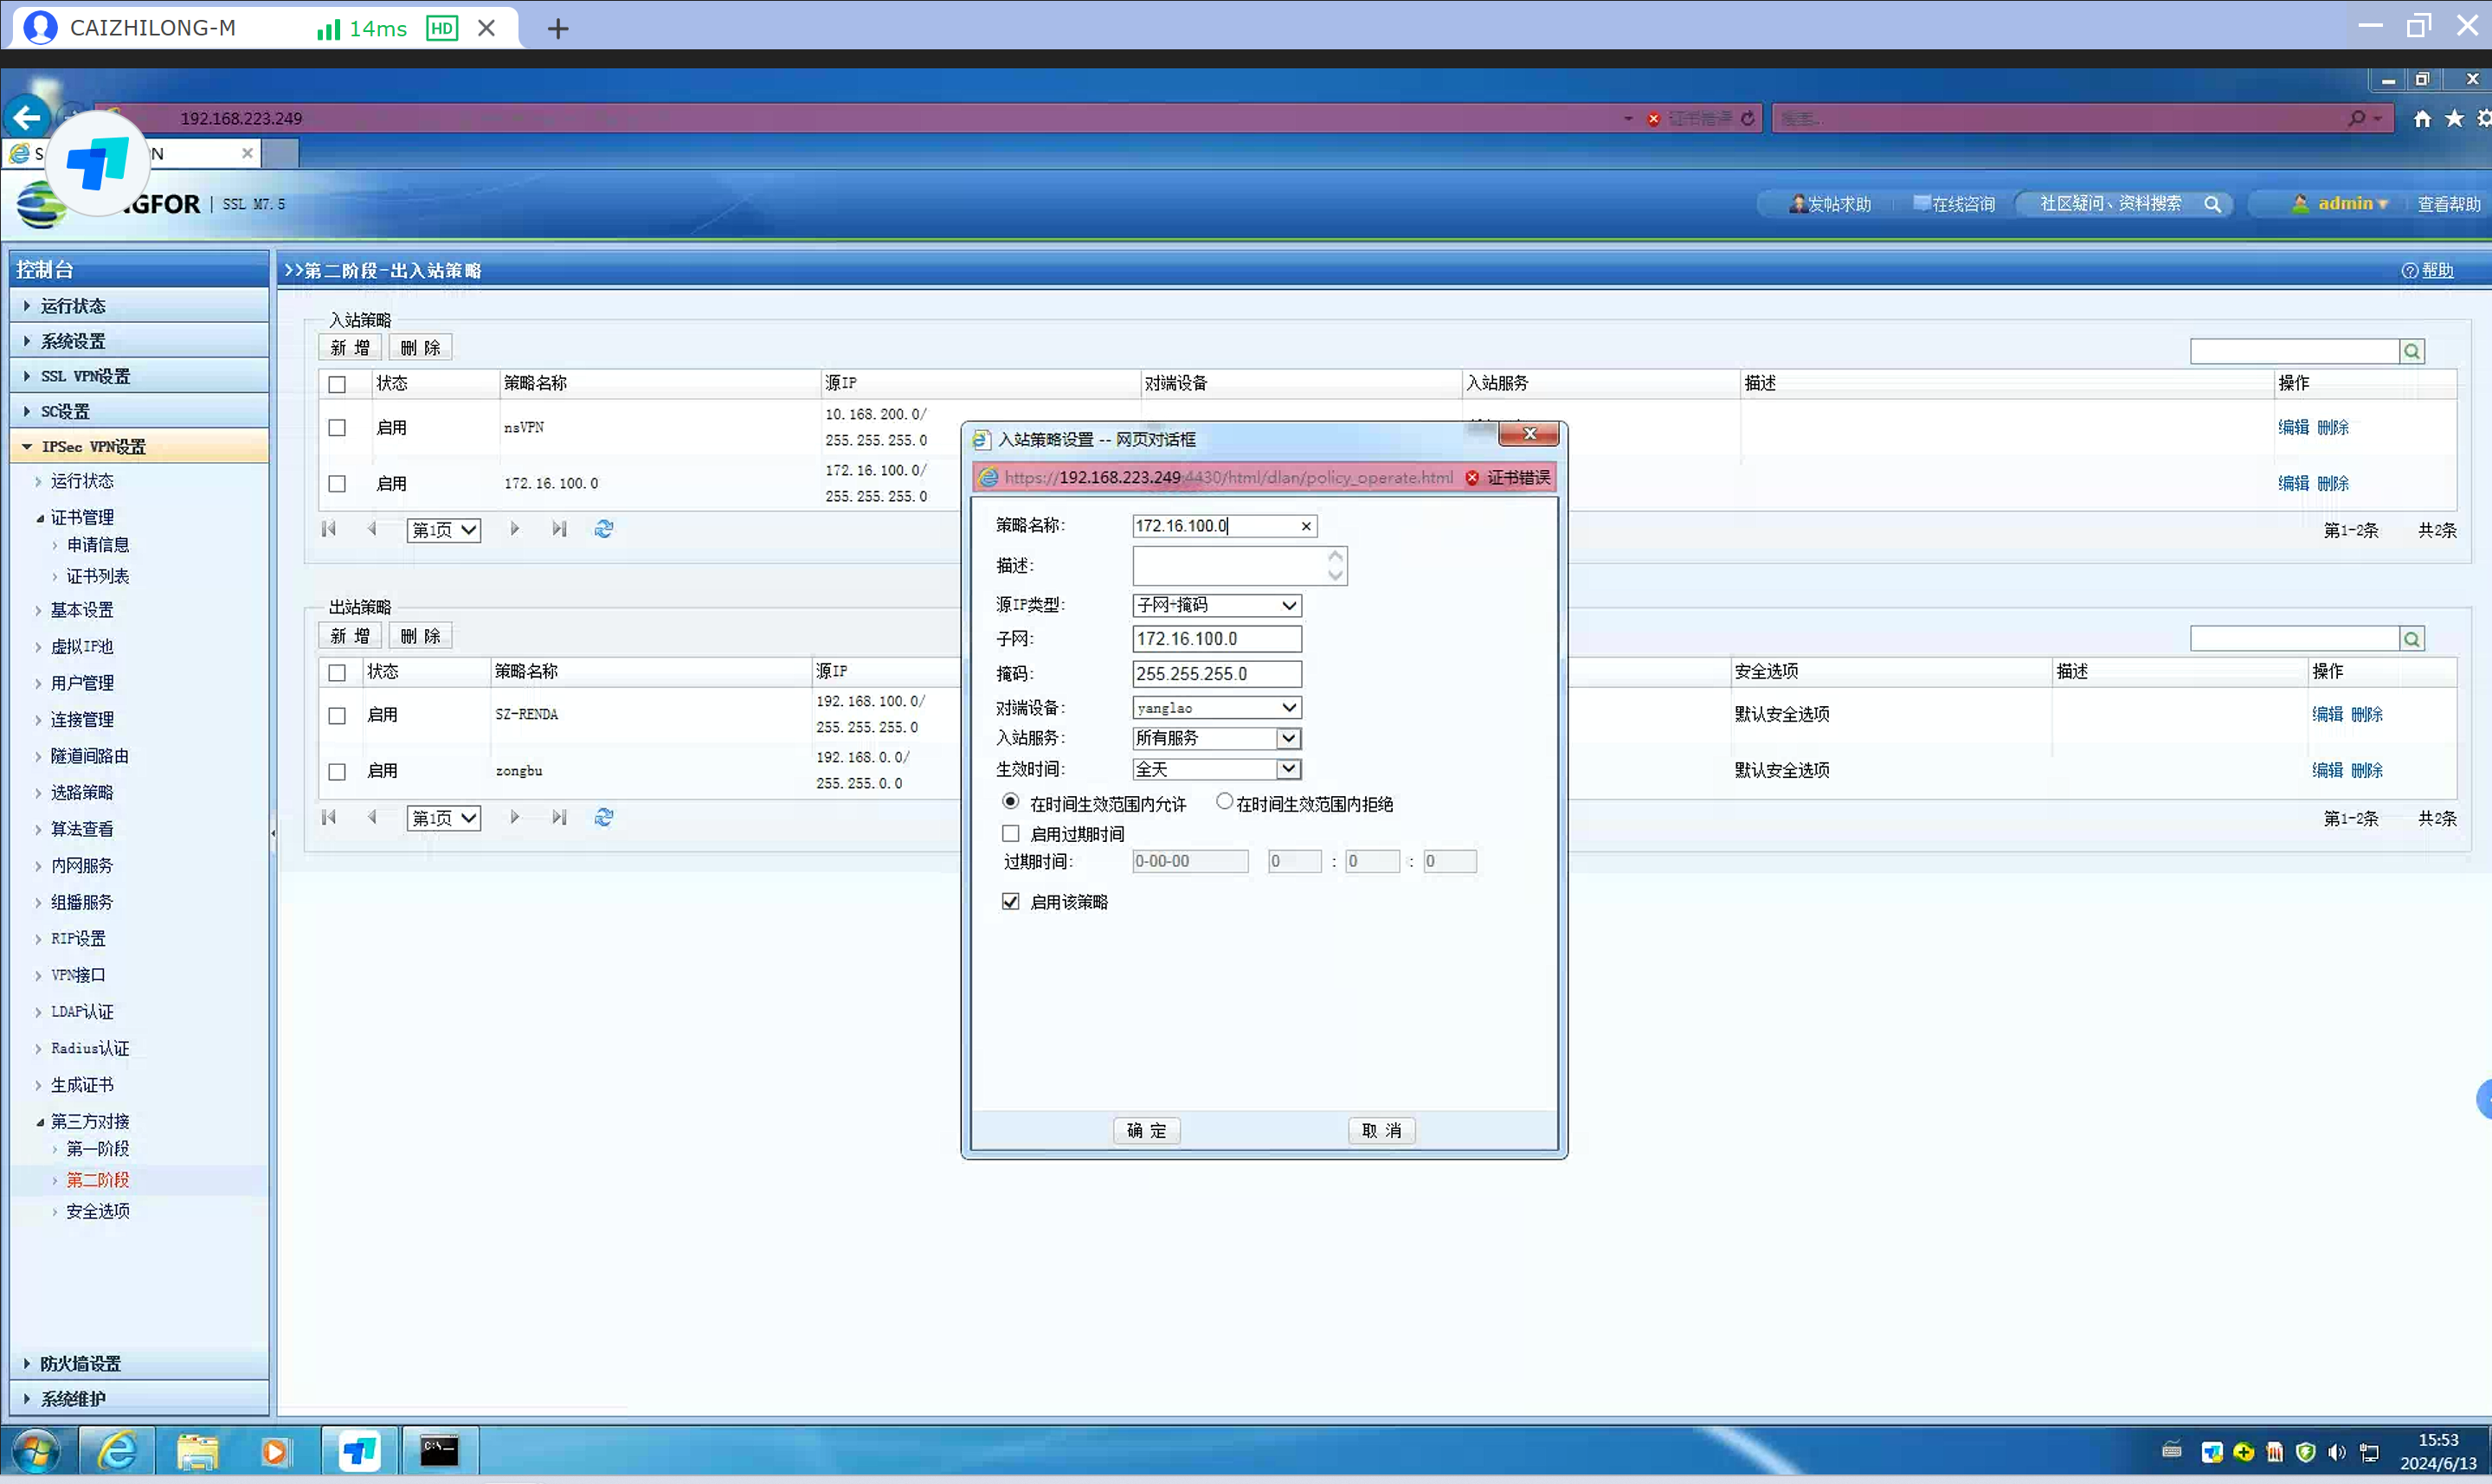The image size is (2492, 1484).
Task: Expand the firewall settings menu
Action: pyautogui.click(x=80, y=1363)
